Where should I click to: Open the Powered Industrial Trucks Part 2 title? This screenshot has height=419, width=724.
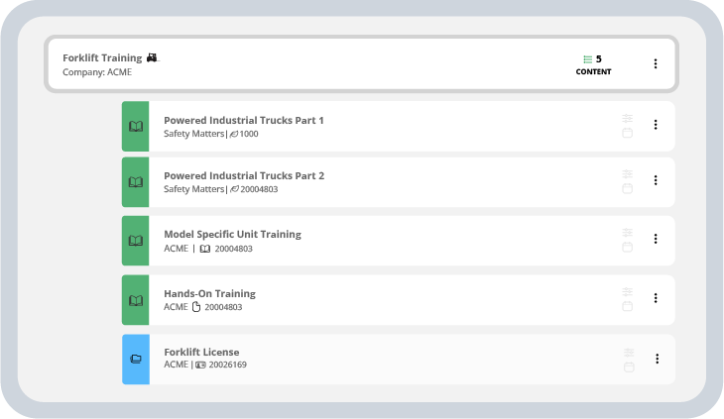243,175
